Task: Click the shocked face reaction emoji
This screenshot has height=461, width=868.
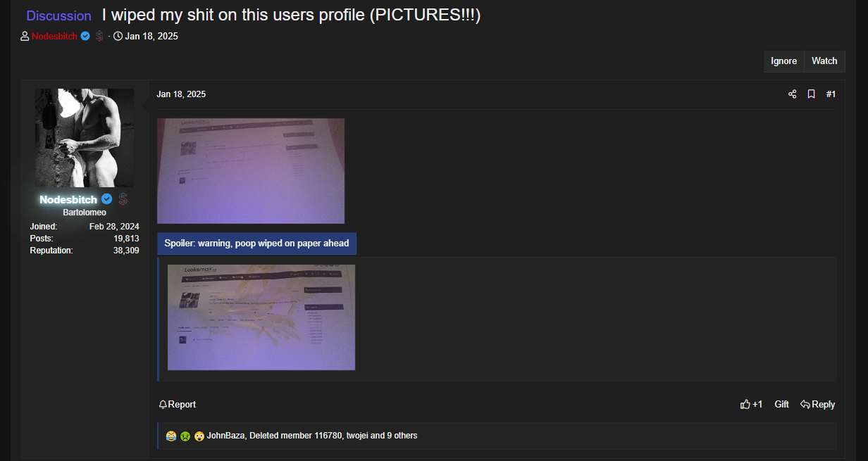Action: (199, 436)
